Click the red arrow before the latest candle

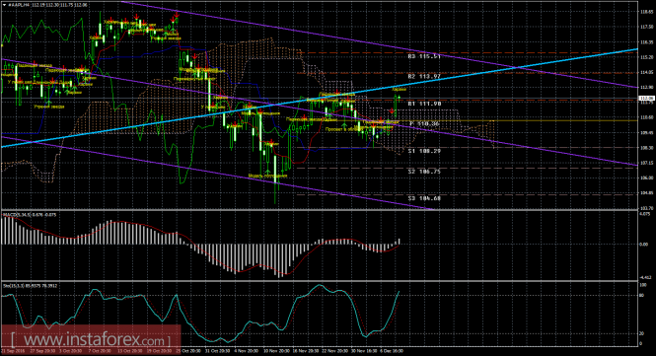392,111
